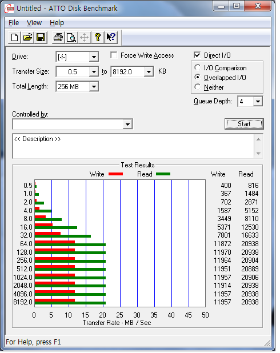
Task: Click the 0.5 transfer size row label
Action: coord(28,186)
